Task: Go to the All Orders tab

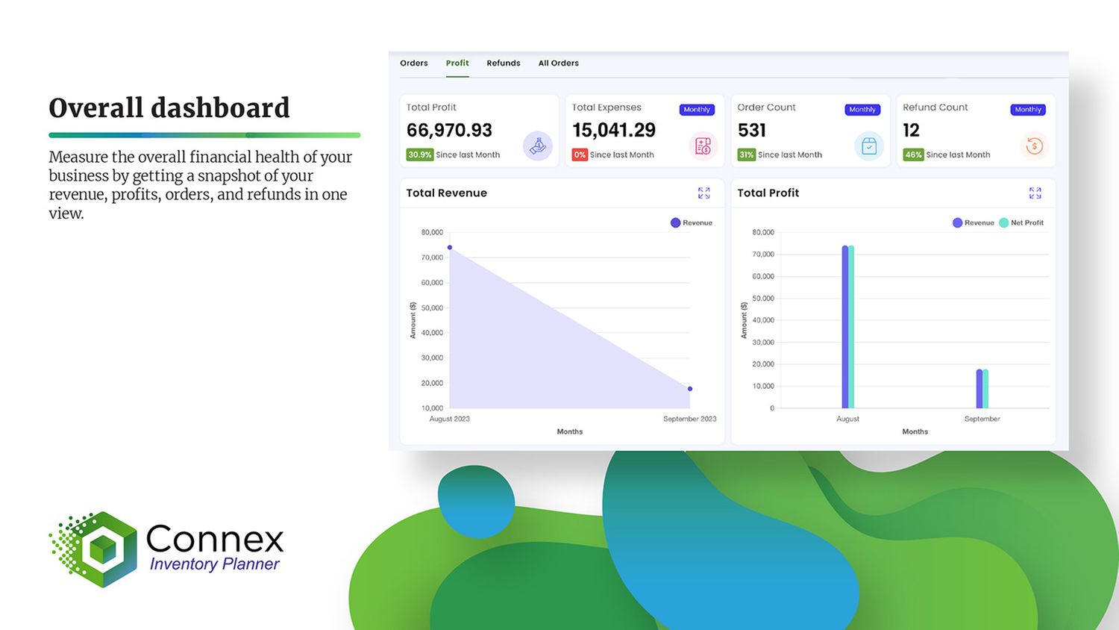Action: tap(559, 63)
